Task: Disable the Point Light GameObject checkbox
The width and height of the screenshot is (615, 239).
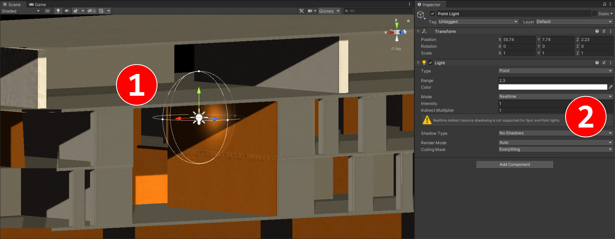Action: pos(432,14)
